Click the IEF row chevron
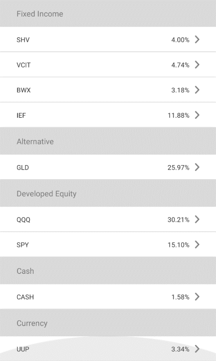 point(197,115)
